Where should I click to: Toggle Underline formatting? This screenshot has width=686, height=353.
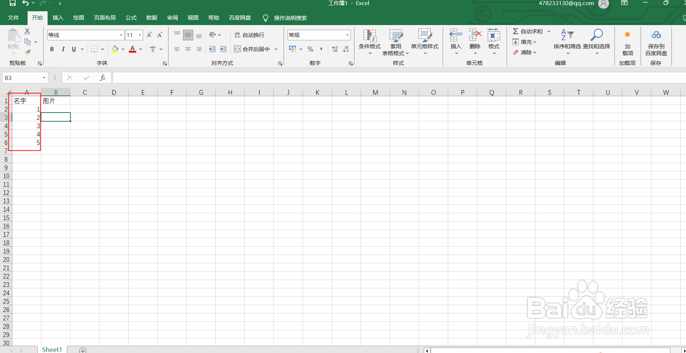pyautogui.click(x=74, y=49)
